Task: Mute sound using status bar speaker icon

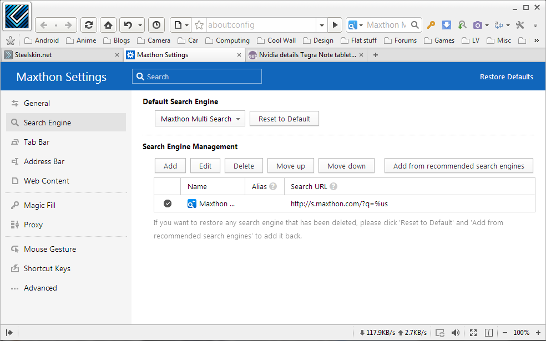Action: click(x=456, y=333)
